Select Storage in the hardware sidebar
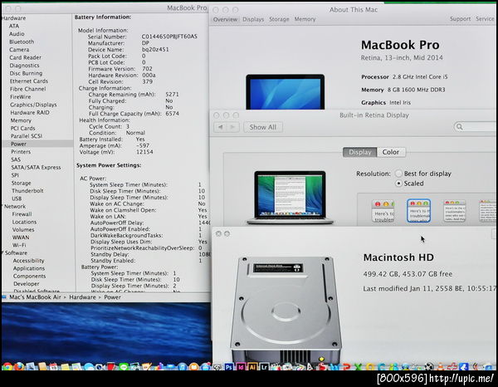The image size is (498, 387). pos(21,183)
